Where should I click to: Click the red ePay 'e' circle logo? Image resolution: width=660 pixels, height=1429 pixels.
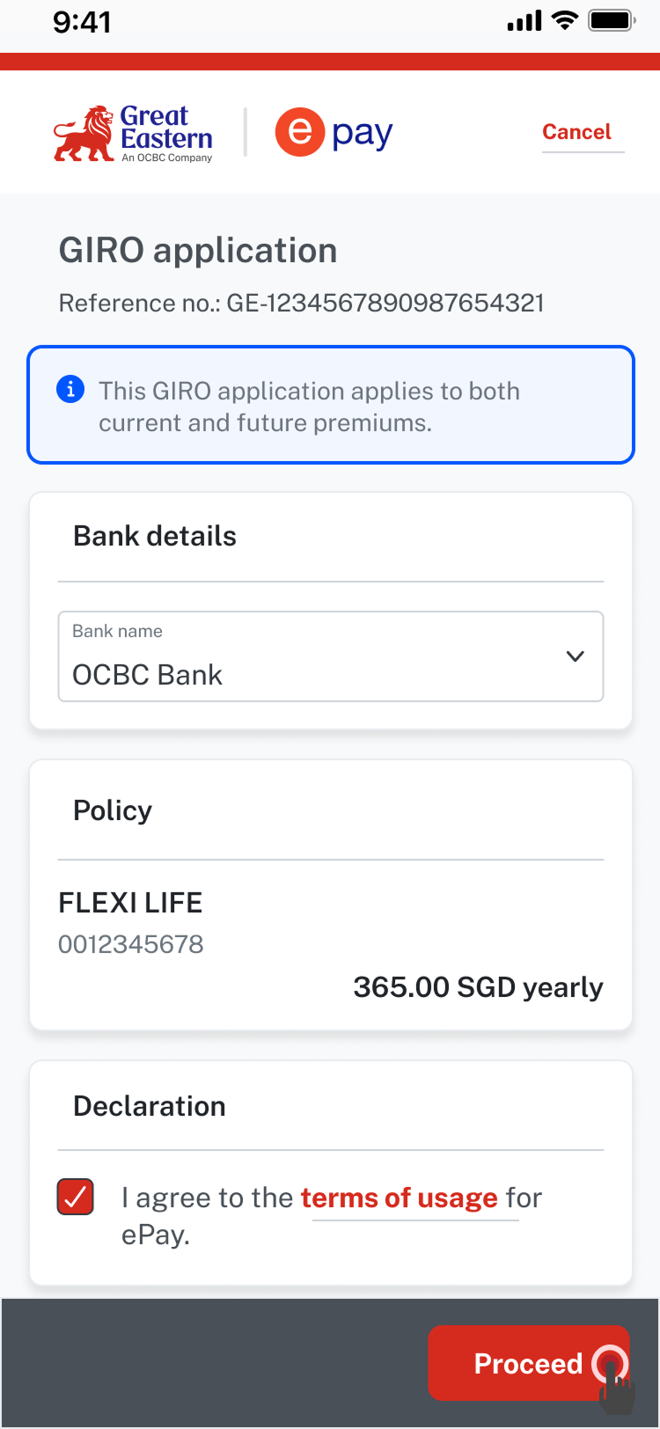300,132
